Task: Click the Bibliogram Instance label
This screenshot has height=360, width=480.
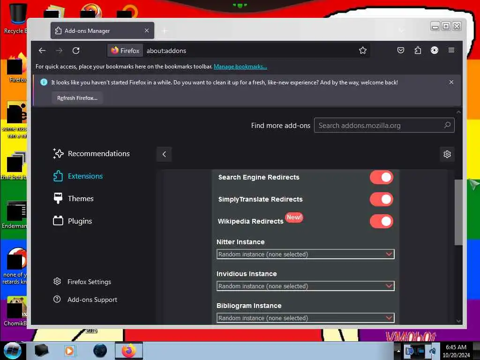Action: [249, 306]
